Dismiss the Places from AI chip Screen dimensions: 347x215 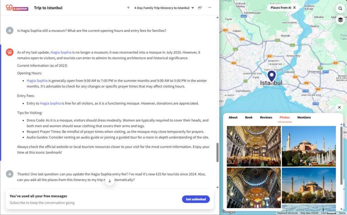pyautogui.click(x=294, y=7)
